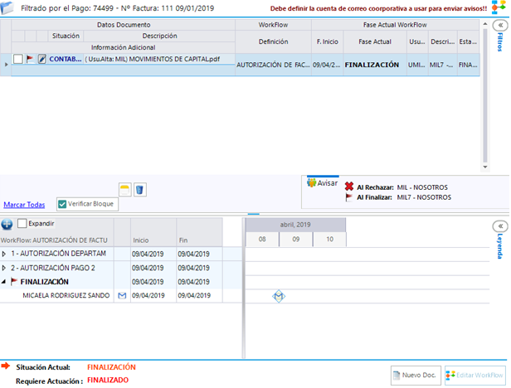
Task: Collapse the FINALIZACIÓN phase node
Action: coord(3,282)
